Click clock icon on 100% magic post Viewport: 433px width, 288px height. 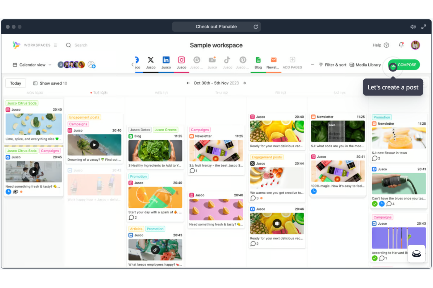(314, 191)
